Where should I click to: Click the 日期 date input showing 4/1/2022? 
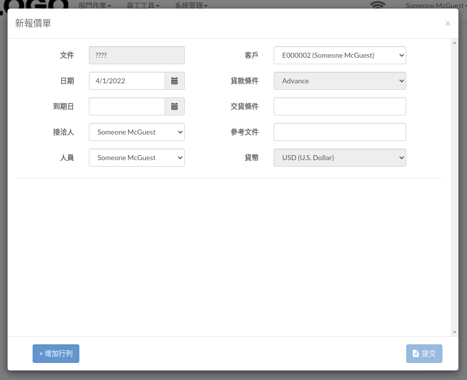coord(127,81)
